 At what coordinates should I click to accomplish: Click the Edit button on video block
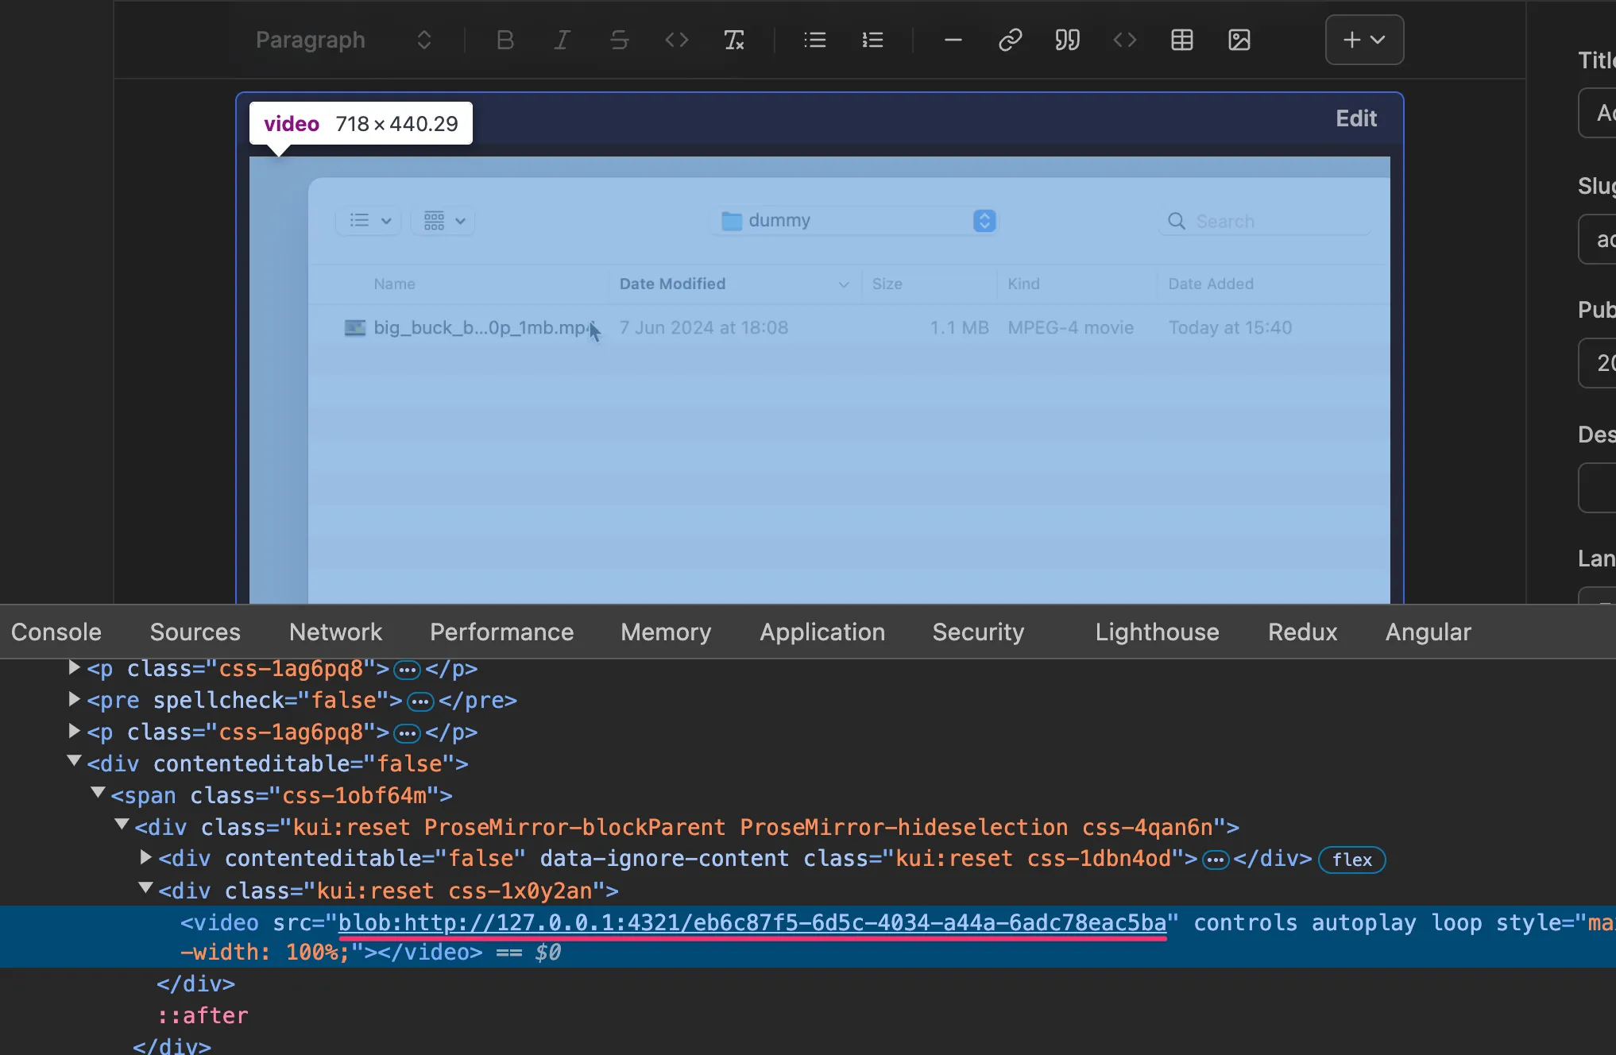pos(1355,118)
